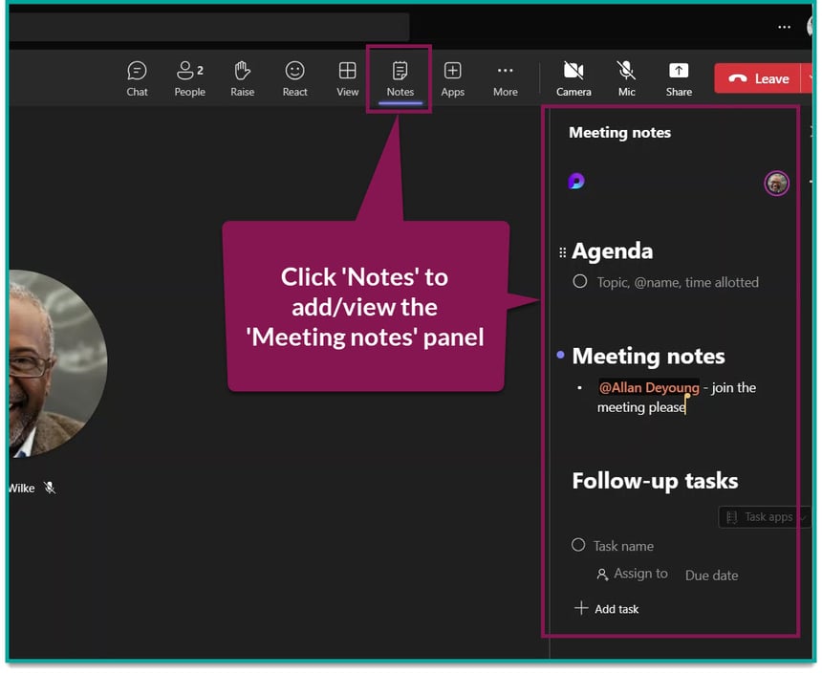Image resolution: width=822 pixels, height=674 pixels.
Task: Raise your hand
Action: point(242,78)
